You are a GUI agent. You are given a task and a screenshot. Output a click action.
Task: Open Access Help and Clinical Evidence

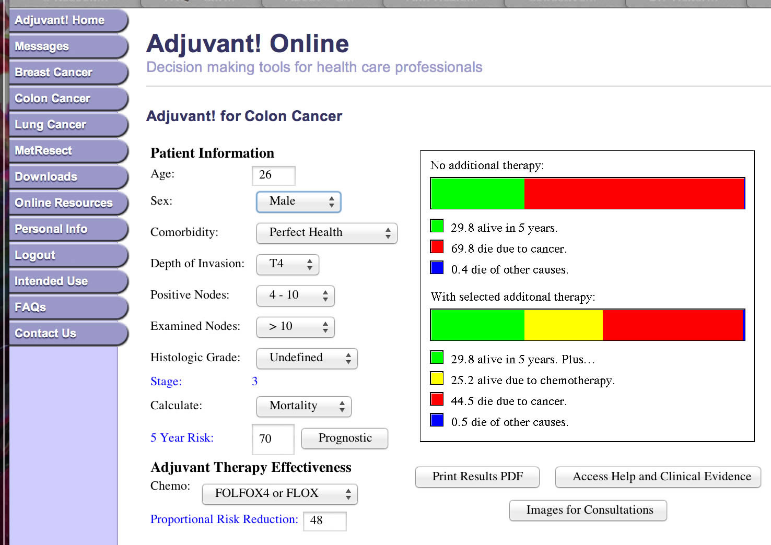(x=658, y=477)
